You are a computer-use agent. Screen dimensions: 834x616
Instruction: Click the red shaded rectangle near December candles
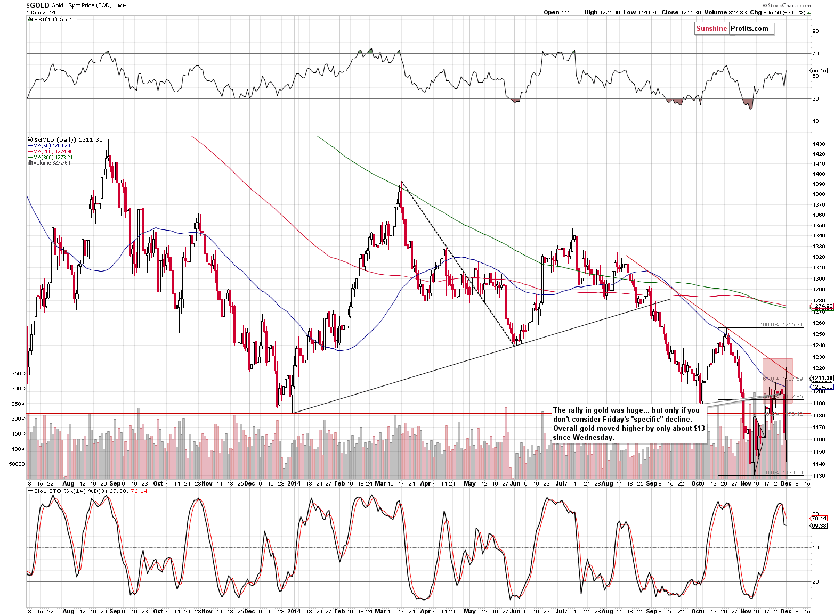click(778, 381)
